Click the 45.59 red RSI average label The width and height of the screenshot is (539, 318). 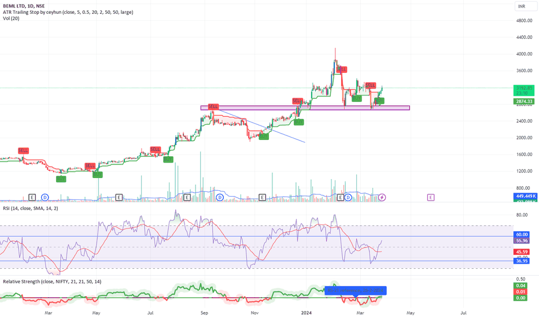[x=522, y=252]
